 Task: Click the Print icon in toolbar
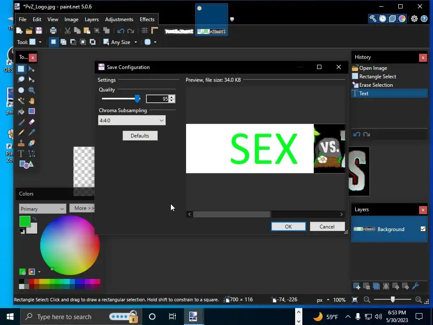coord(53,30)
